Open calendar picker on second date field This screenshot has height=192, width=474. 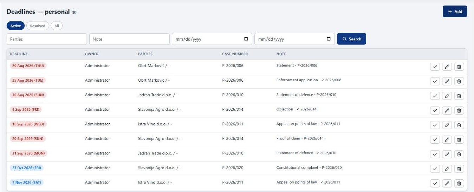point(329,39)
